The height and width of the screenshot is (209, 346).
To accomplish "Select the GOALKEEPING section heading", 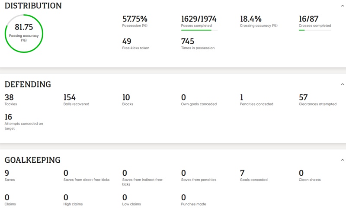I will pyautogui.click(x=32, y=160).
